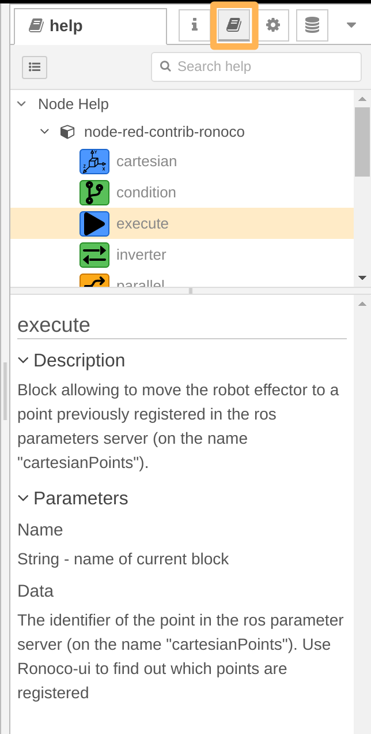
Task: Open the info sidebar tab icon
Action: (x=194, y=25)
